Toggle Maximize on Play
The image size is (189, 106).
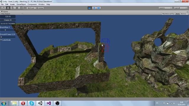click(x=168, y=14)
